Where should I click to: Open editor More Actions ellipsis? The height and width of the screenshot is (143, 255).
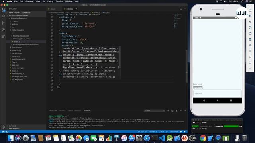pyautogui.click(x=185, y=9)
